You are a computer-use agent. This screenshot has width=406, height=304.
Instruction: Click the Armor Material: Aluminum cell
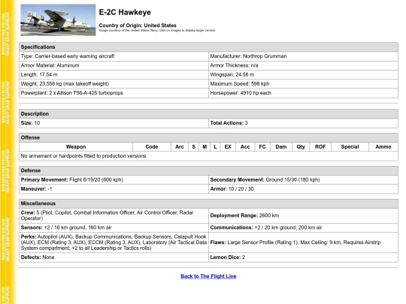pyautogui.click(x=114, y=65)
